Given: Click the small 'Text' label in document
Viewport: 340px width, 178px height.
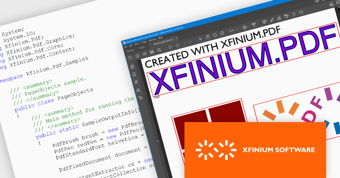Looking at the screenshot, I should [156, 97].
